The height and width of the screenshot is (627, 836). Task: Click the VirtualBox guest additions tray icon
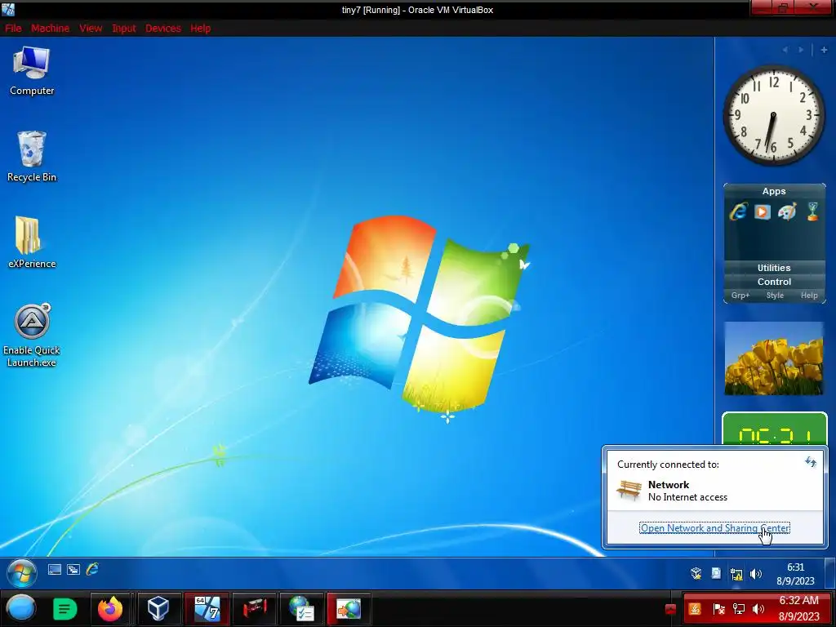(x=696, y=574)
